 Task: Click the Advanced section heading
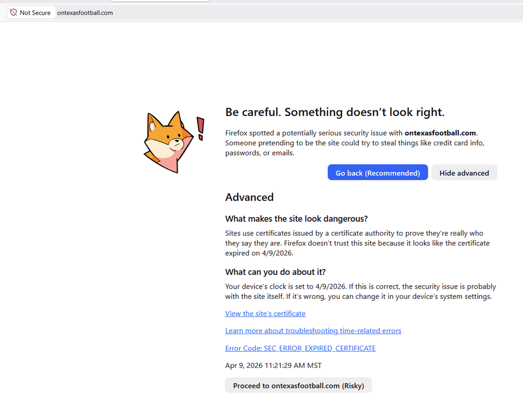pyautogui.click(x=249, y=197)
